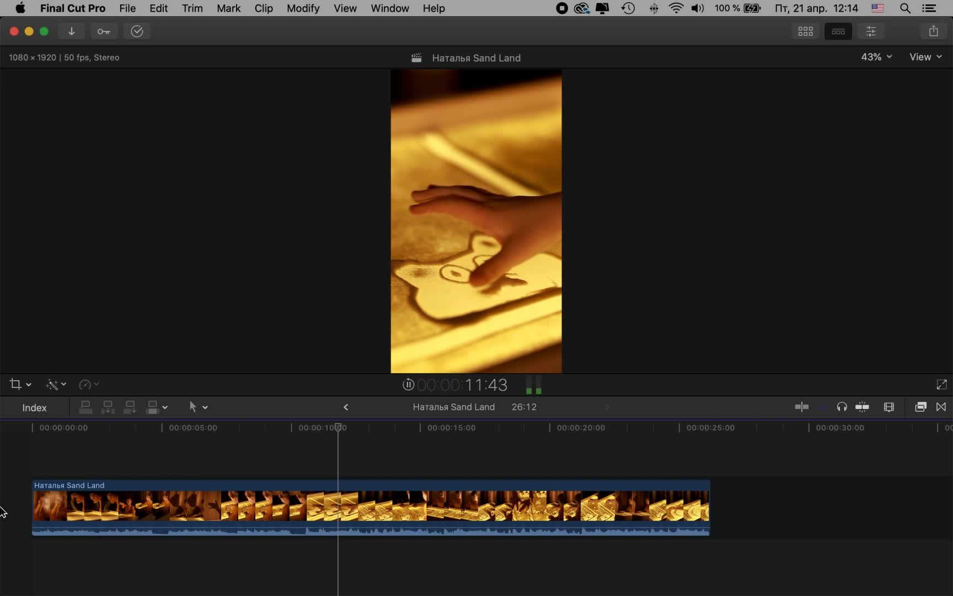
Task: Open the Keyword Editor key icon
Action: [104, 31]
